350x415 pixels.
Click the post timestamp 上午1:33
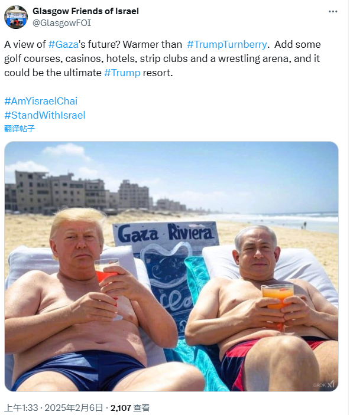coord(21,407)
